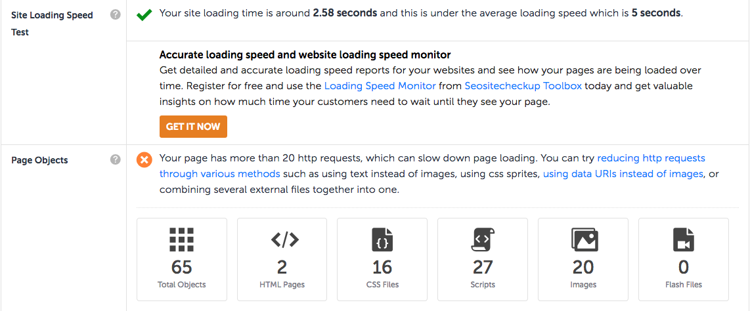Open the Seositecheckup Toolbox link

(x=523, y=87)
